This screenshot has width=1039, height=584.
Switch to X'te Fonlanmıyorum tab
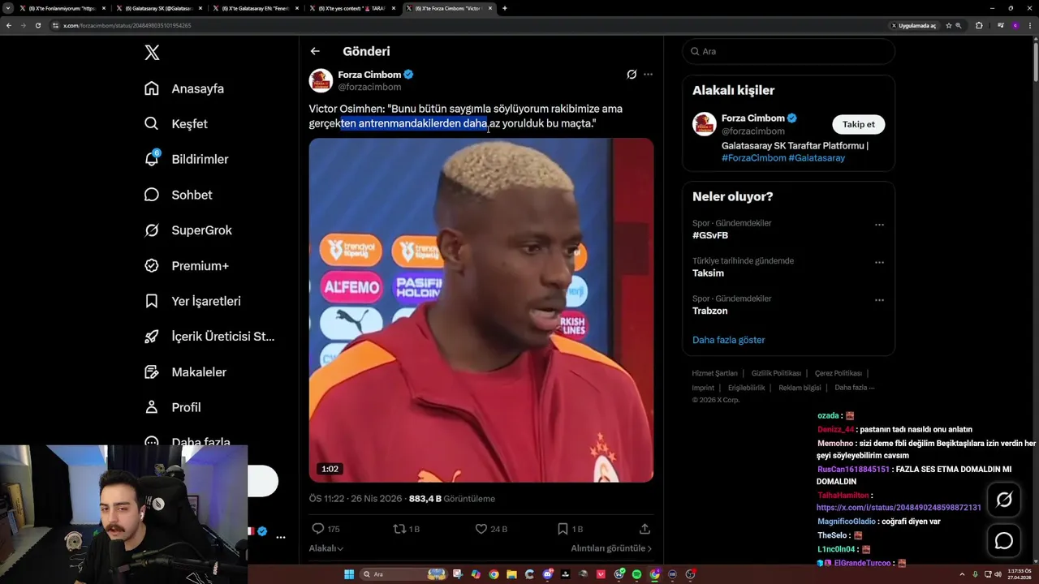click(x=63, y=8)
